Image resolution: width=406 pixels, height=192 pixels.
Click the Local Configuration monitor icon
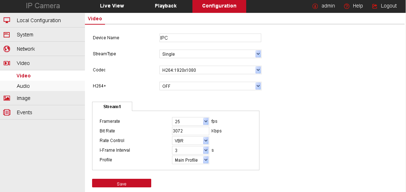point(7,20)
